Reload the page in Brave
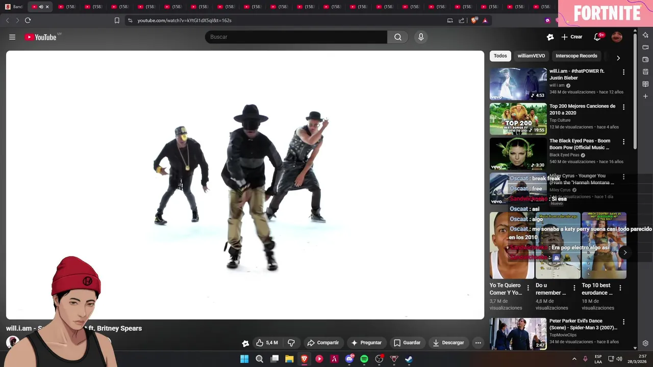 pyautogui.click(x=28, y=20)
